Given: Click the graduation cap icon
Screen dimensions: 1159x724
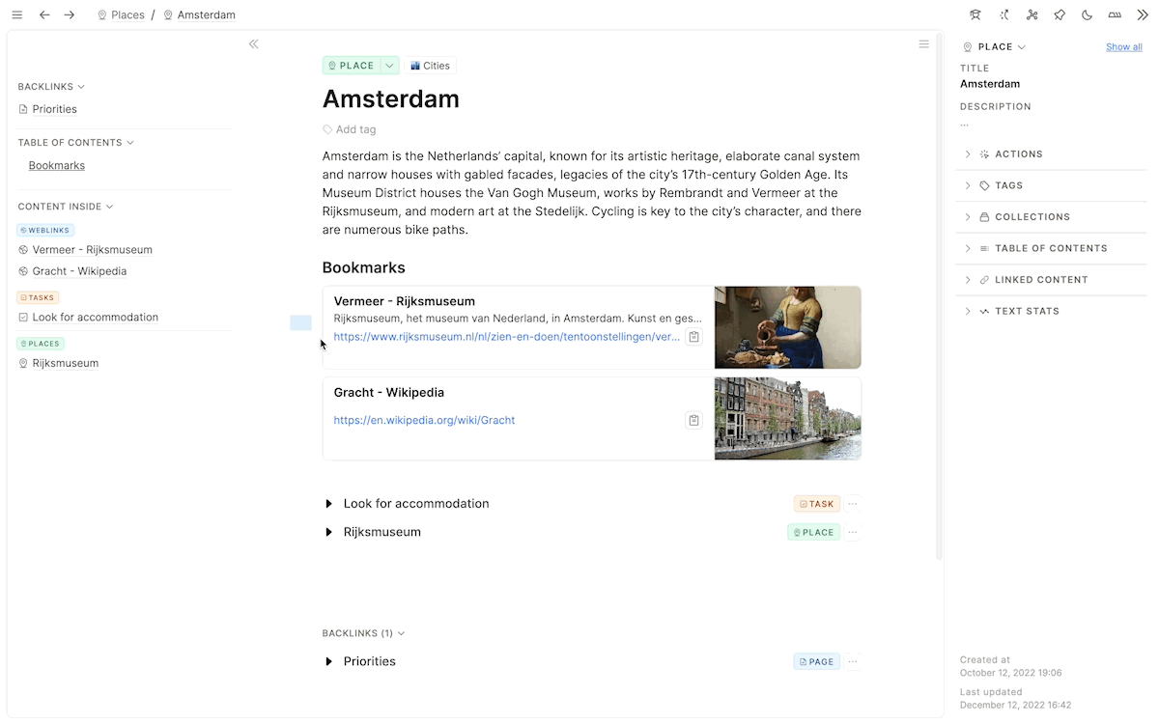Looking at the screenshot, I should 975,15.
